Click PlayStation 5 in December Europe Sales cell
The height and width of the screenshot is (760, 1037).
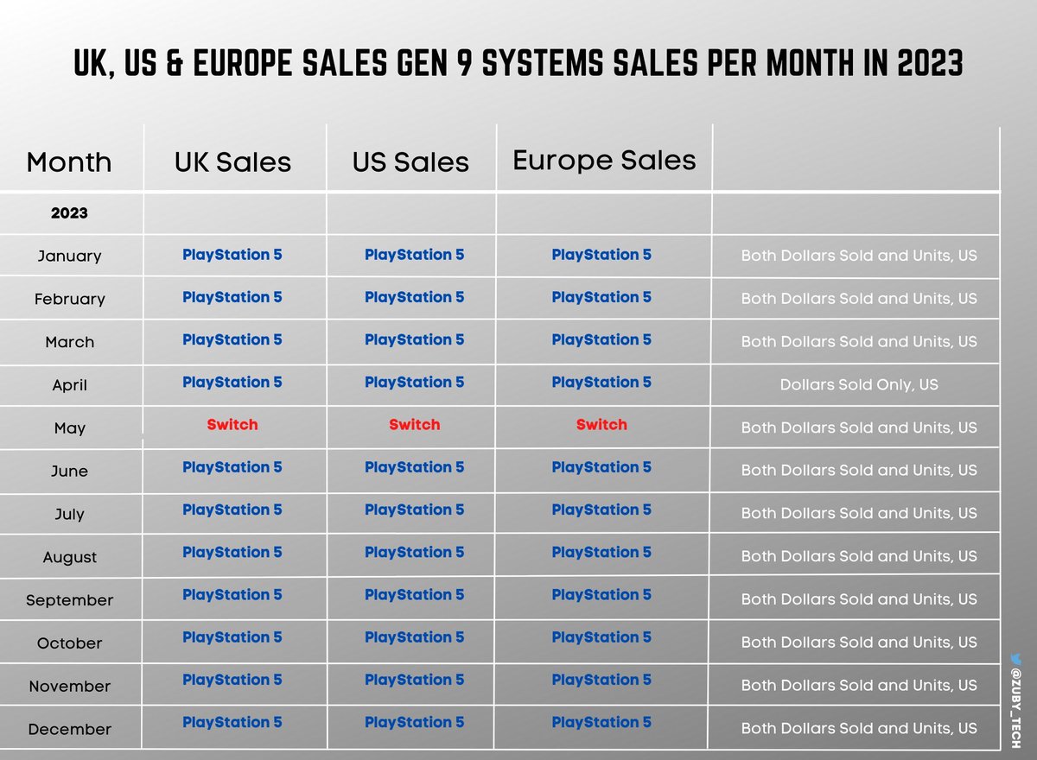[x=601, y=722]
